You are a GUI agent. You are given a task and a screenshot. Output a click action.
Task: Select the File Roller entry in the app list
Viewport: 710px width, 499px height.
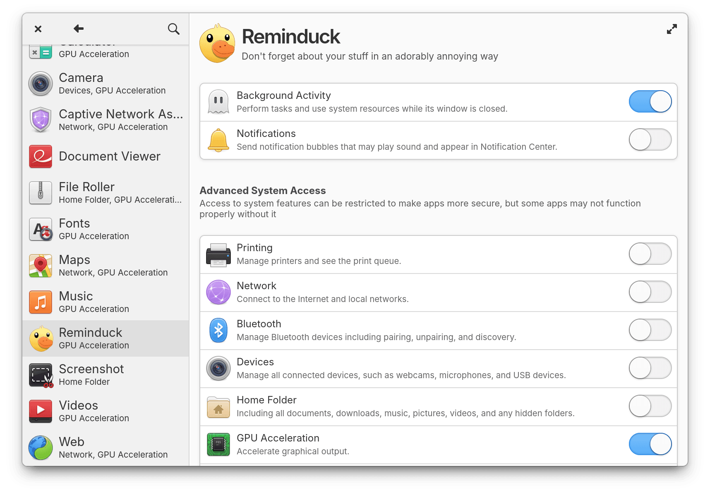(86, 192)
